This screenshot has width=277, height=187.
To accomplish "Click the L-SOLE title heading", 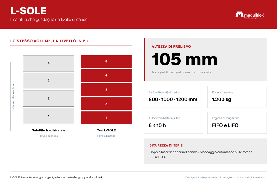I will [x=28, y=11].
